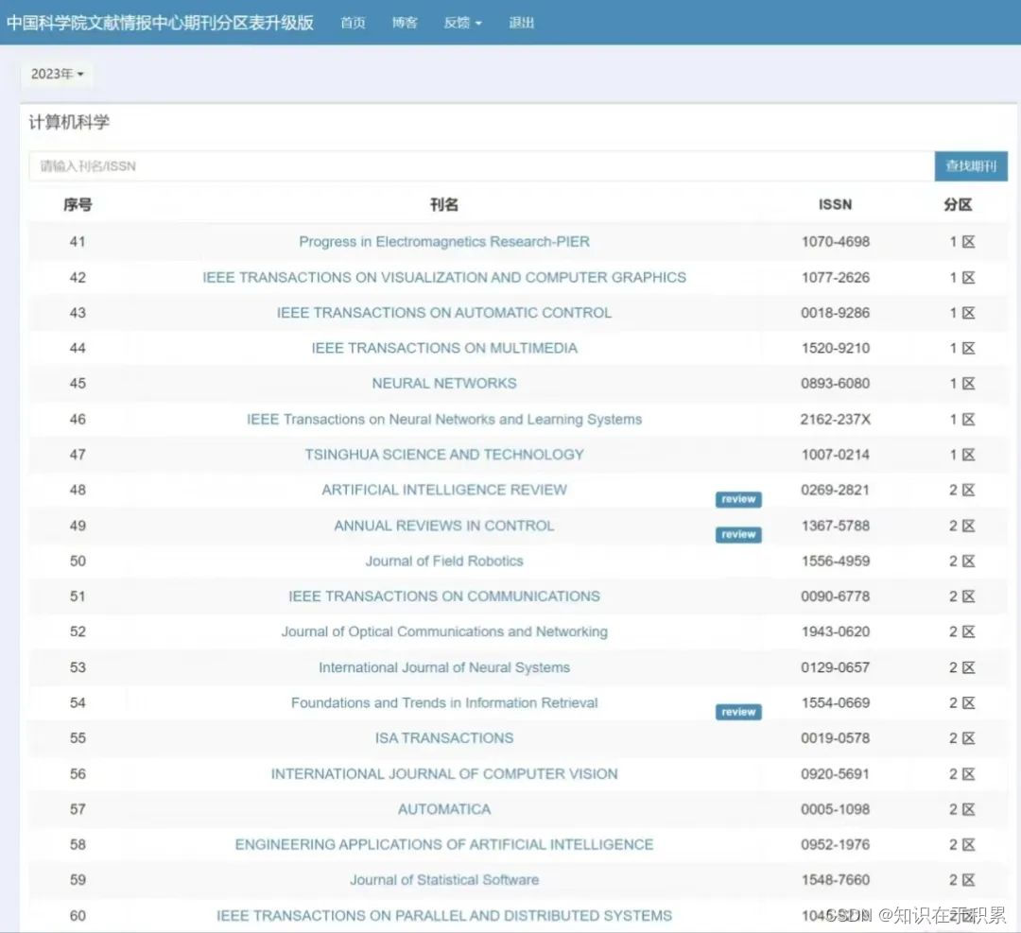1021x933 pixels.
Task: Open Progress in Electromagnetics Research-PIER link
Action: pyautogui.click(x=444, y=242)
